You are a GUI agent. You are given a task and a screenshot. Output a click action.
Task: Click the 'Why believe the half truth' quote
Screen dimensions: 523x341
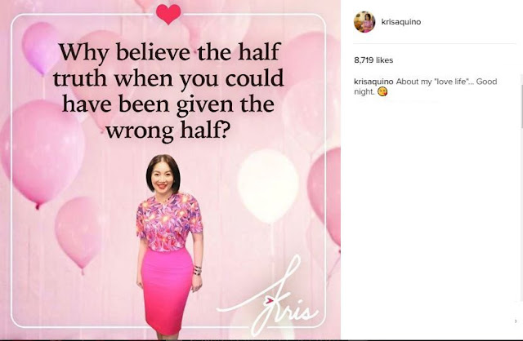click(168, 91)
